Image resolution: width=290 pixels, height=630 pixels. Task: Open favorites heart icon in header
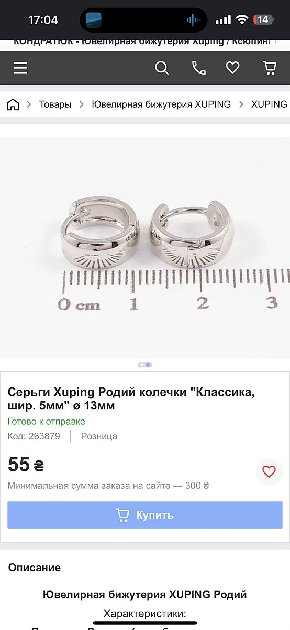(x=232, y=68)
